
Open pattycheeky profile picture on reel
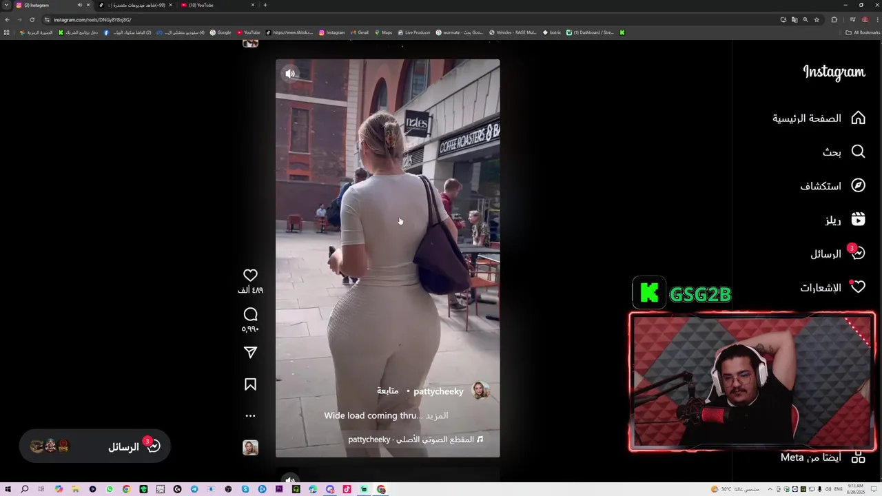point(480,391)
